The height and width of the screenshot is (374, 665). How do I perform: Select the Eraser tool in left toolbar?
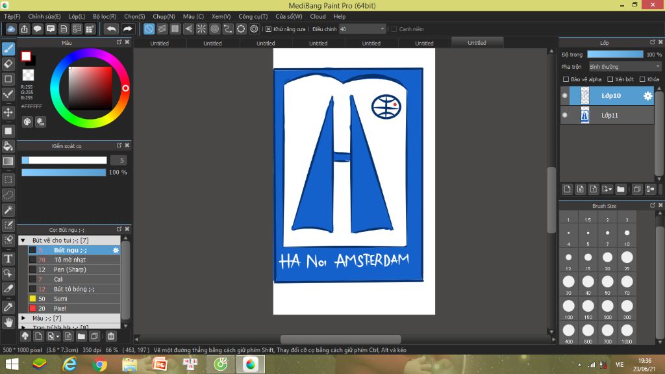8,64
